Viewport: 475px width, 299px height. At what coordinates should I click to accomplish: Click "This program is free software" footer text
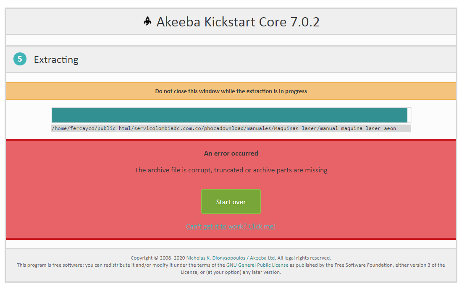coord(50,265)
